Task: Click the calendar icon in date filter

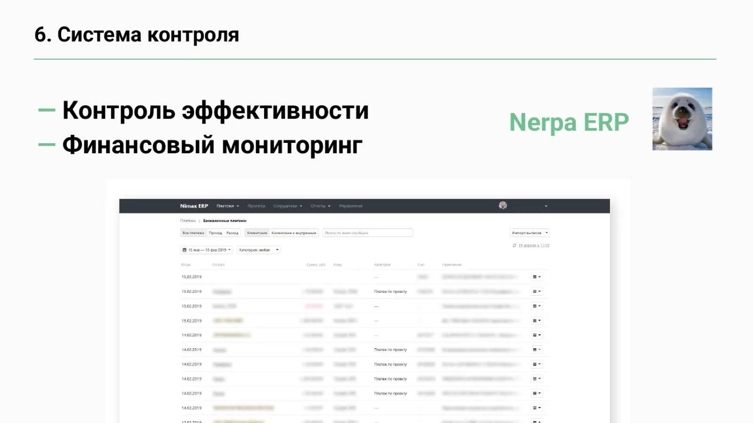Action: point(184,250)
